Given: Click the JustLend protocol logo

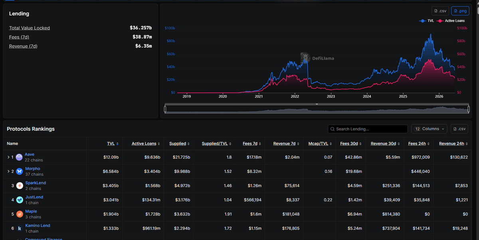Looking at the screenshot, I should coord(20,200).
